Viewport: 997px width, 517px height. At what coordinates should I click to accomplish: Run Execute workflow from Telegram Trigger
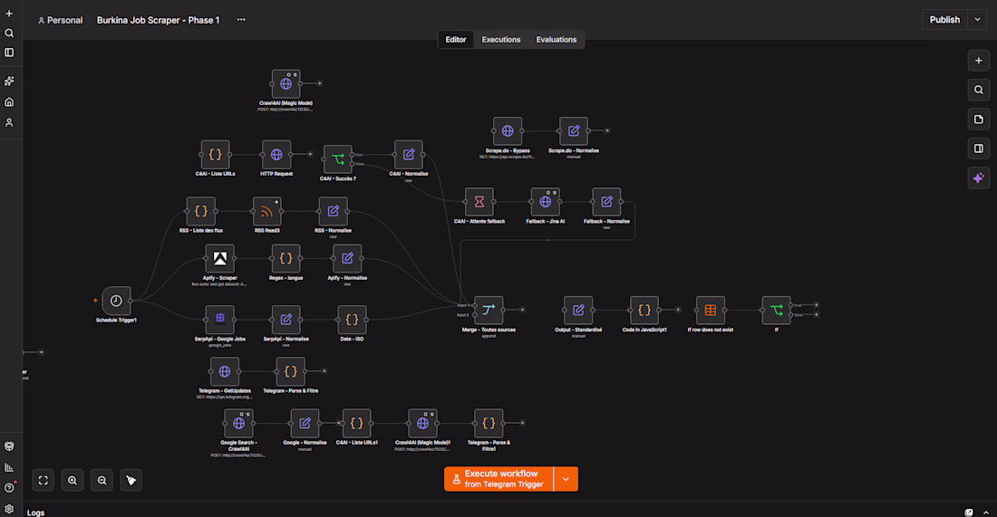pyautogui.click(x=498, y=479)
